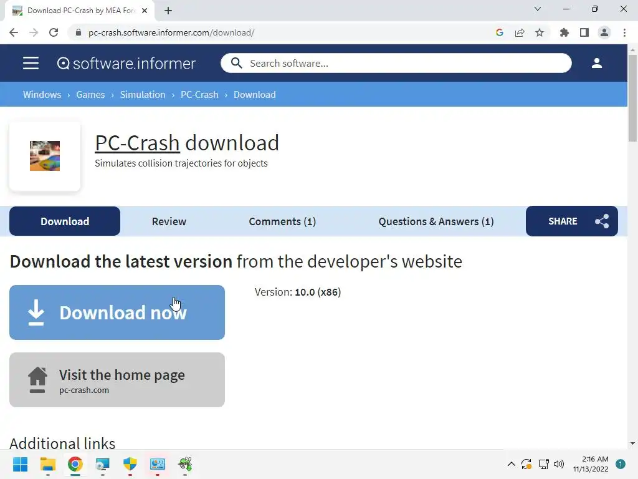Click the page vertical scrollbar thumb
Image resolution: width=638 pixels, height=479 pixels.
632,98
